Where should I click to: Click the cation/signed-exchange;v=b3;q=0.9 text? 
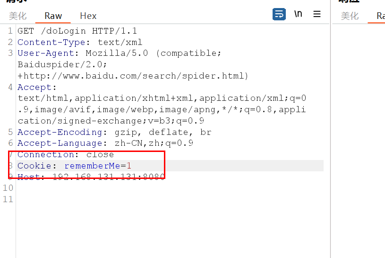point(111,121)
